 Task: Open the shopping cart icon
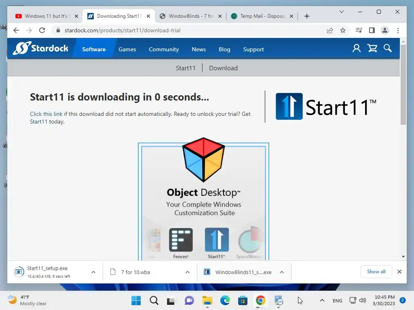coord(372,48)
